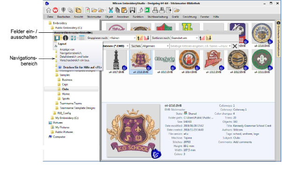Click the hot air balloon icon
This screenshot has width=282, height=169.
63,10
